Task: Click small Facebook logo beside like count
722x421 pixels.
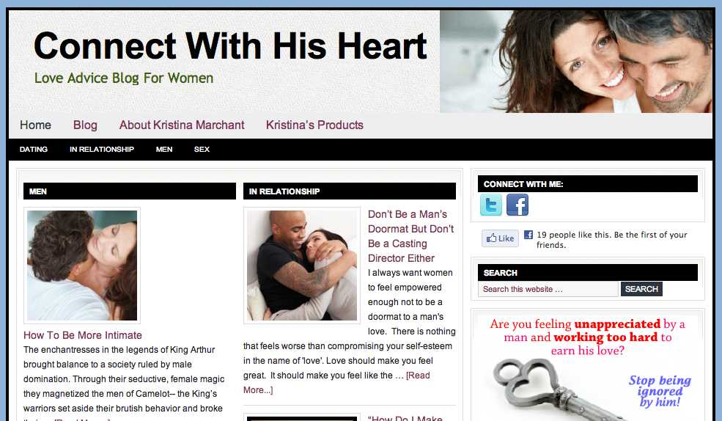Action: [x=528, y=235]
